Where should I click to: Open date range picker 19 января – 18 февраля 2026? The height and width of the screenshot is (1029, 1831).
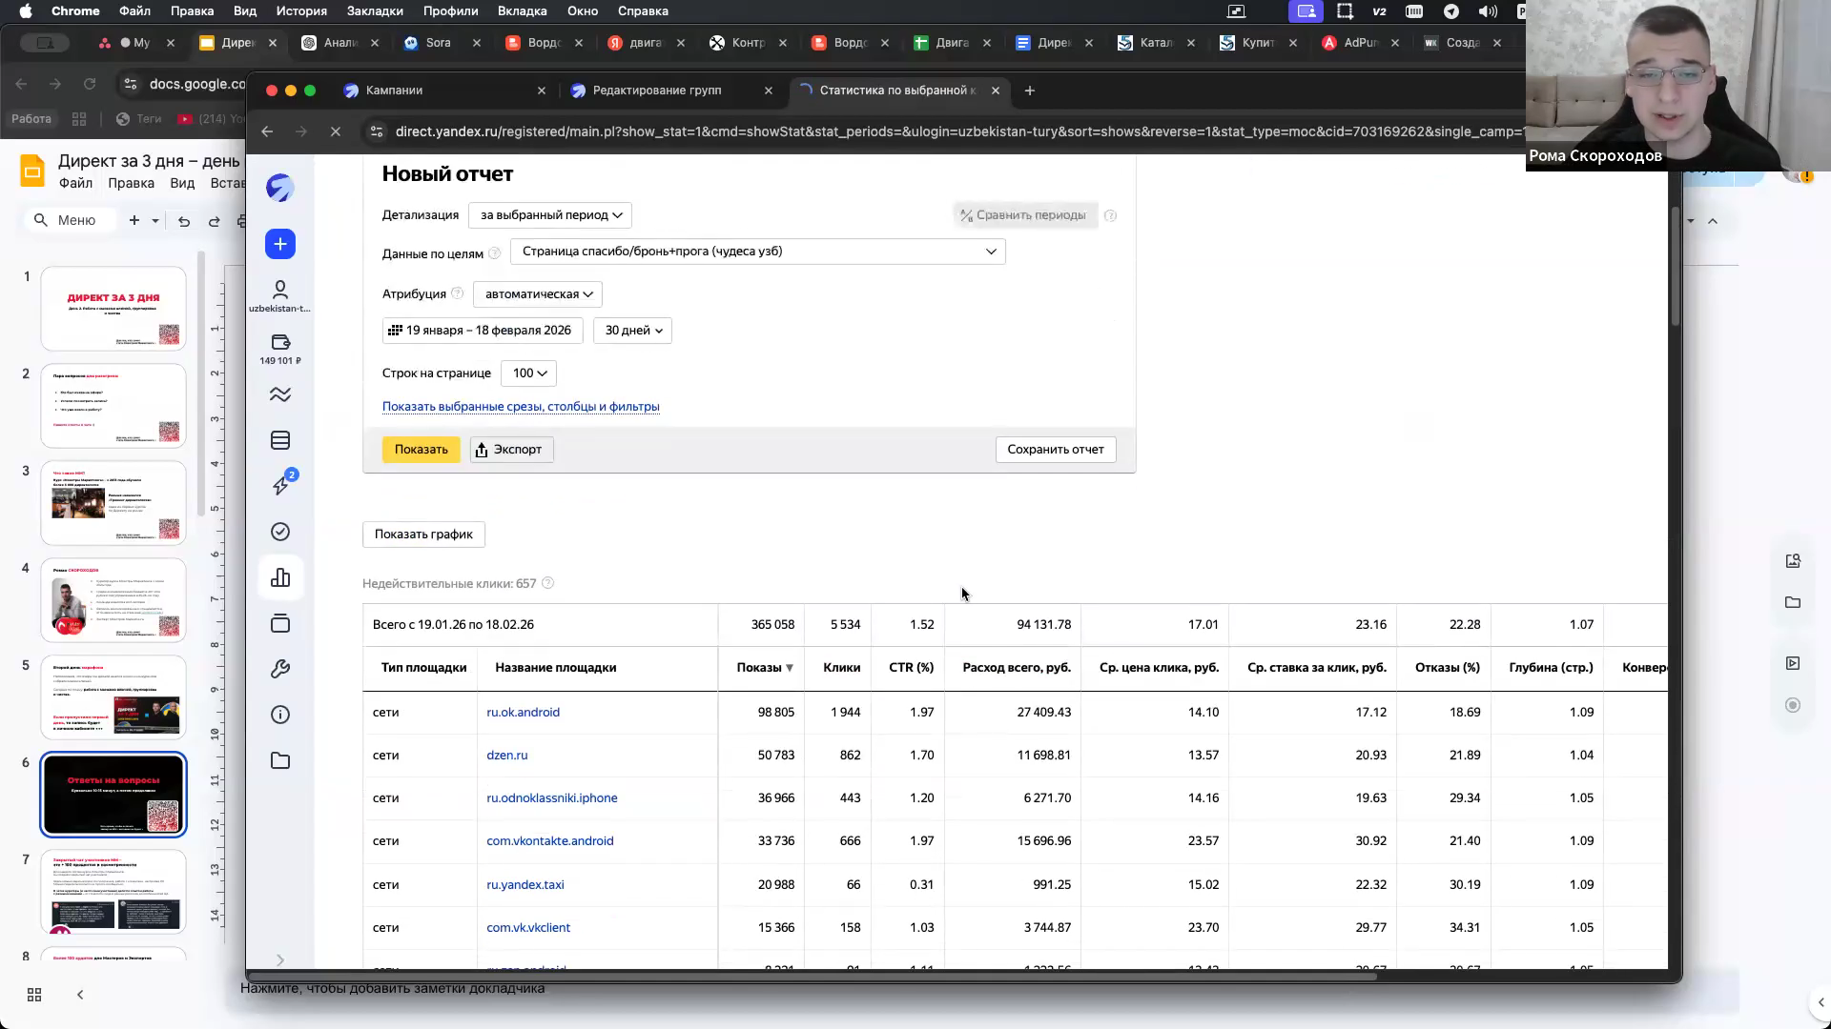click(x=483, y=330)
